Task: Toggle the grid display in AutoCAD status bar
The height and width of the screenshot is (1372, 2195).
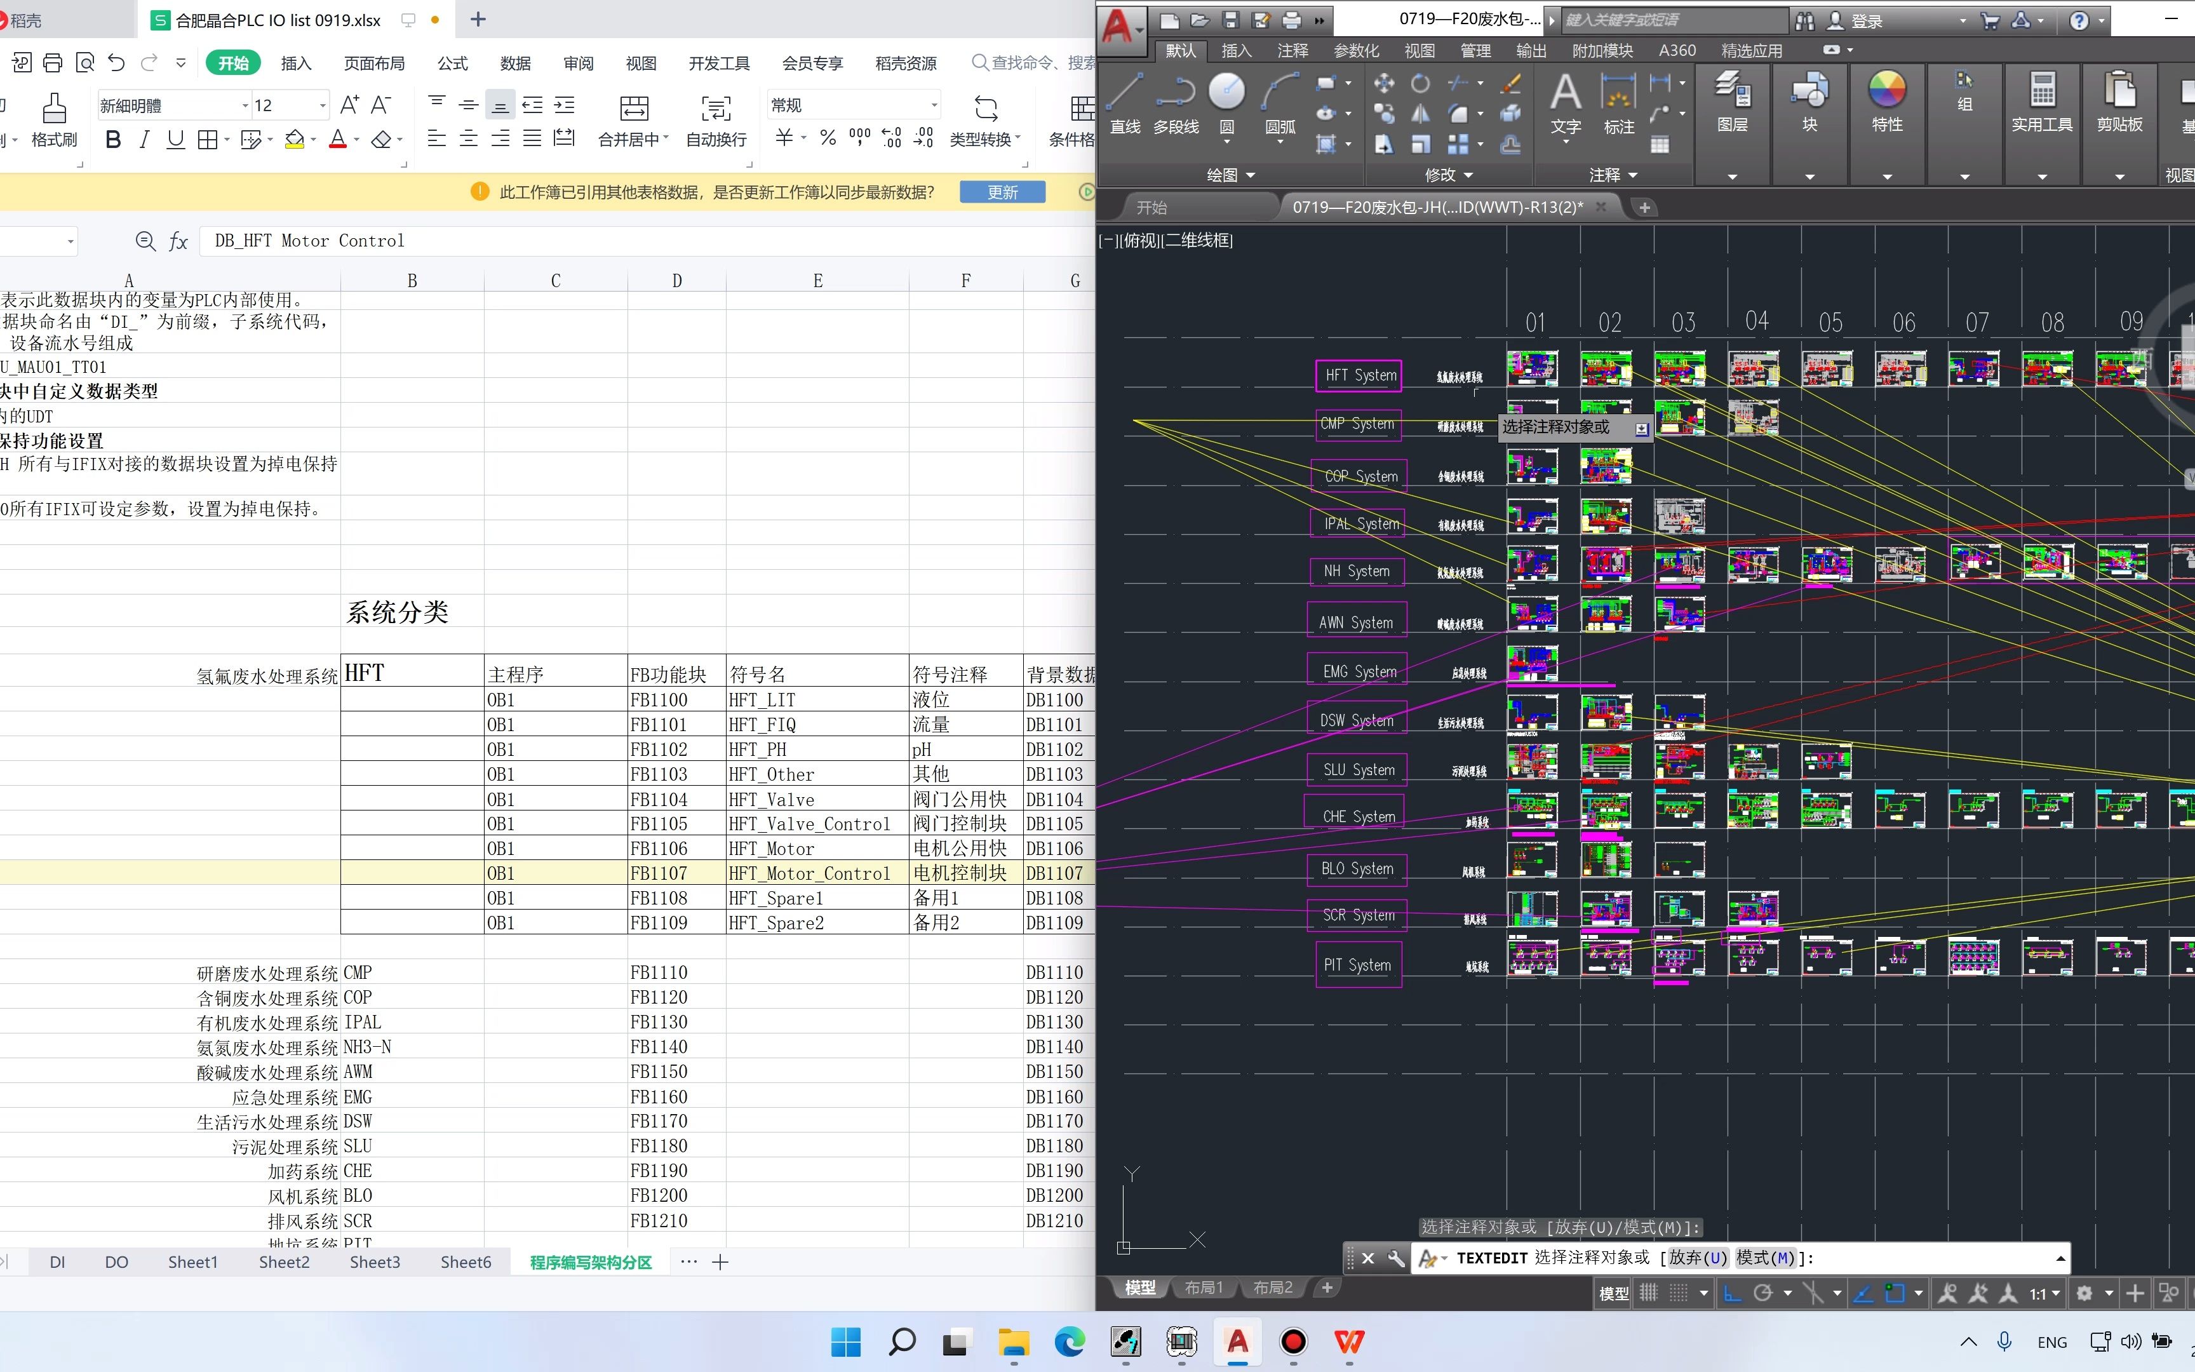Action: coord(1649,1293)
